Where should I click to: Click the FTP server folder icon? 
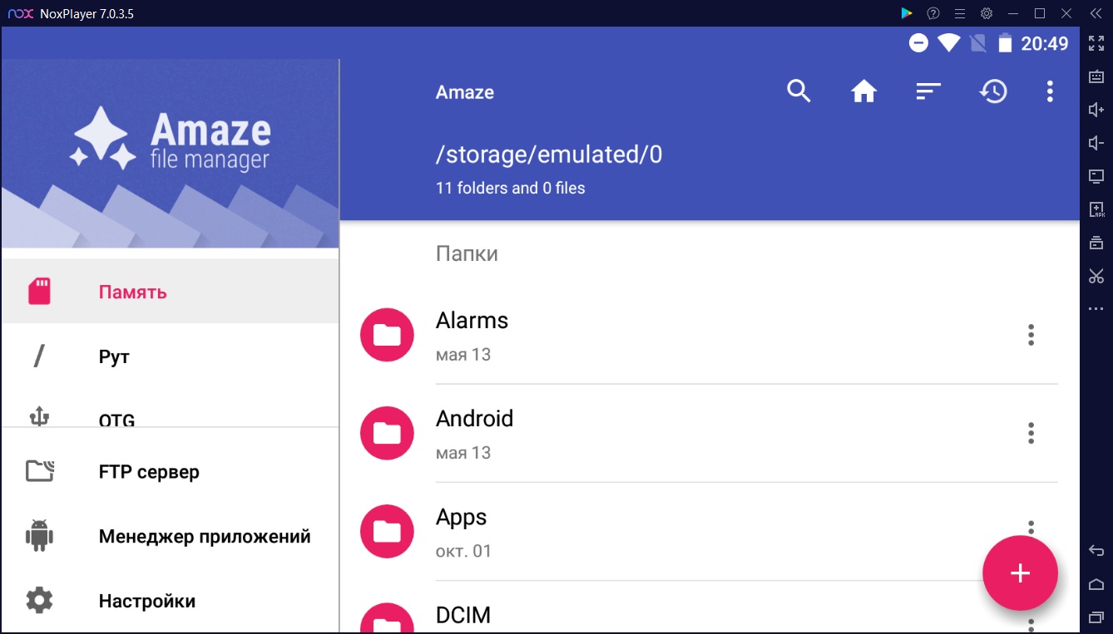coord(40,471)
